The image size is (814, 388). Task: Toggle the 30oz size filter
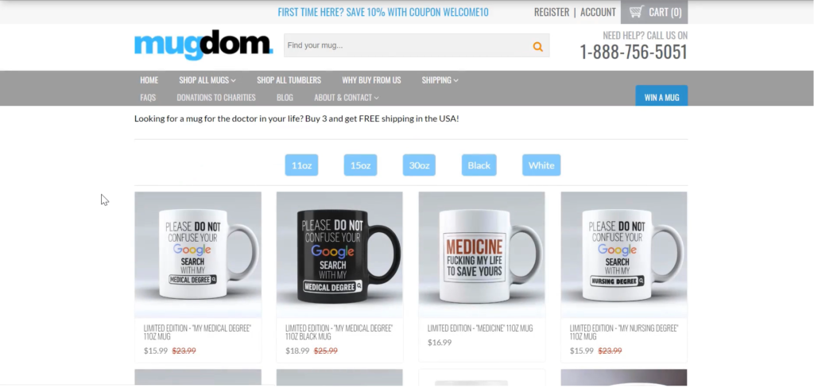[x=419, y=165]
